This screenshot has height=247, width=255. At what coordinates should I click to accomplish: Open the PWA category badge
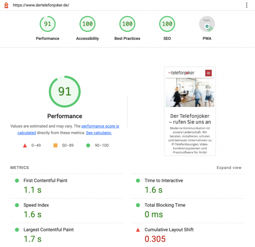coord(207,24)
